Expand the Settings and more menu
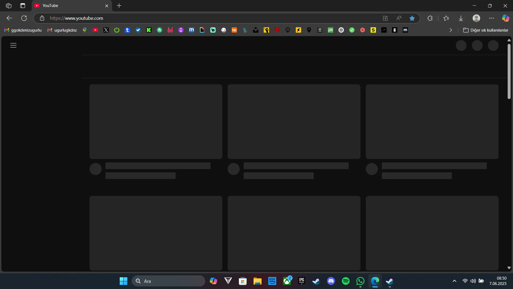Screen dimensions: 513x289 click(x=492, y=18)
